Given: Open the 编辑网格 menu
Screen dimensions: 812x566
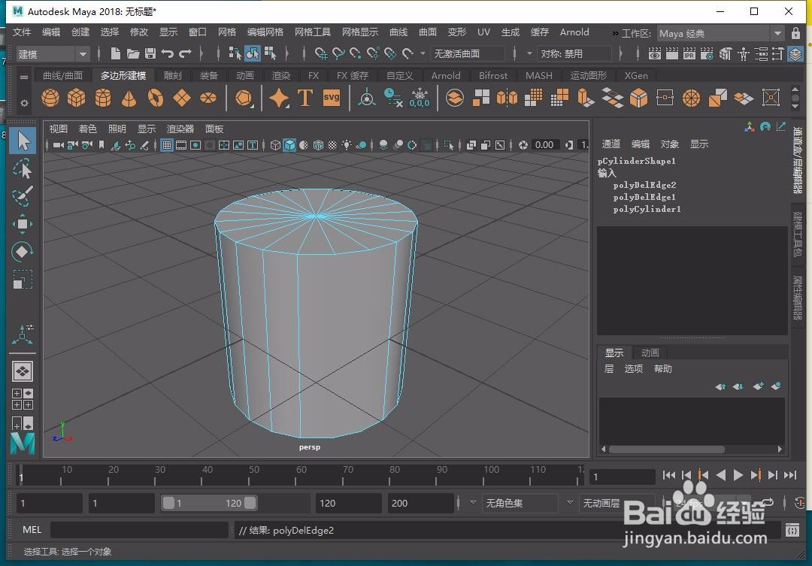Looking at the screenshot, I should point(265,32).
